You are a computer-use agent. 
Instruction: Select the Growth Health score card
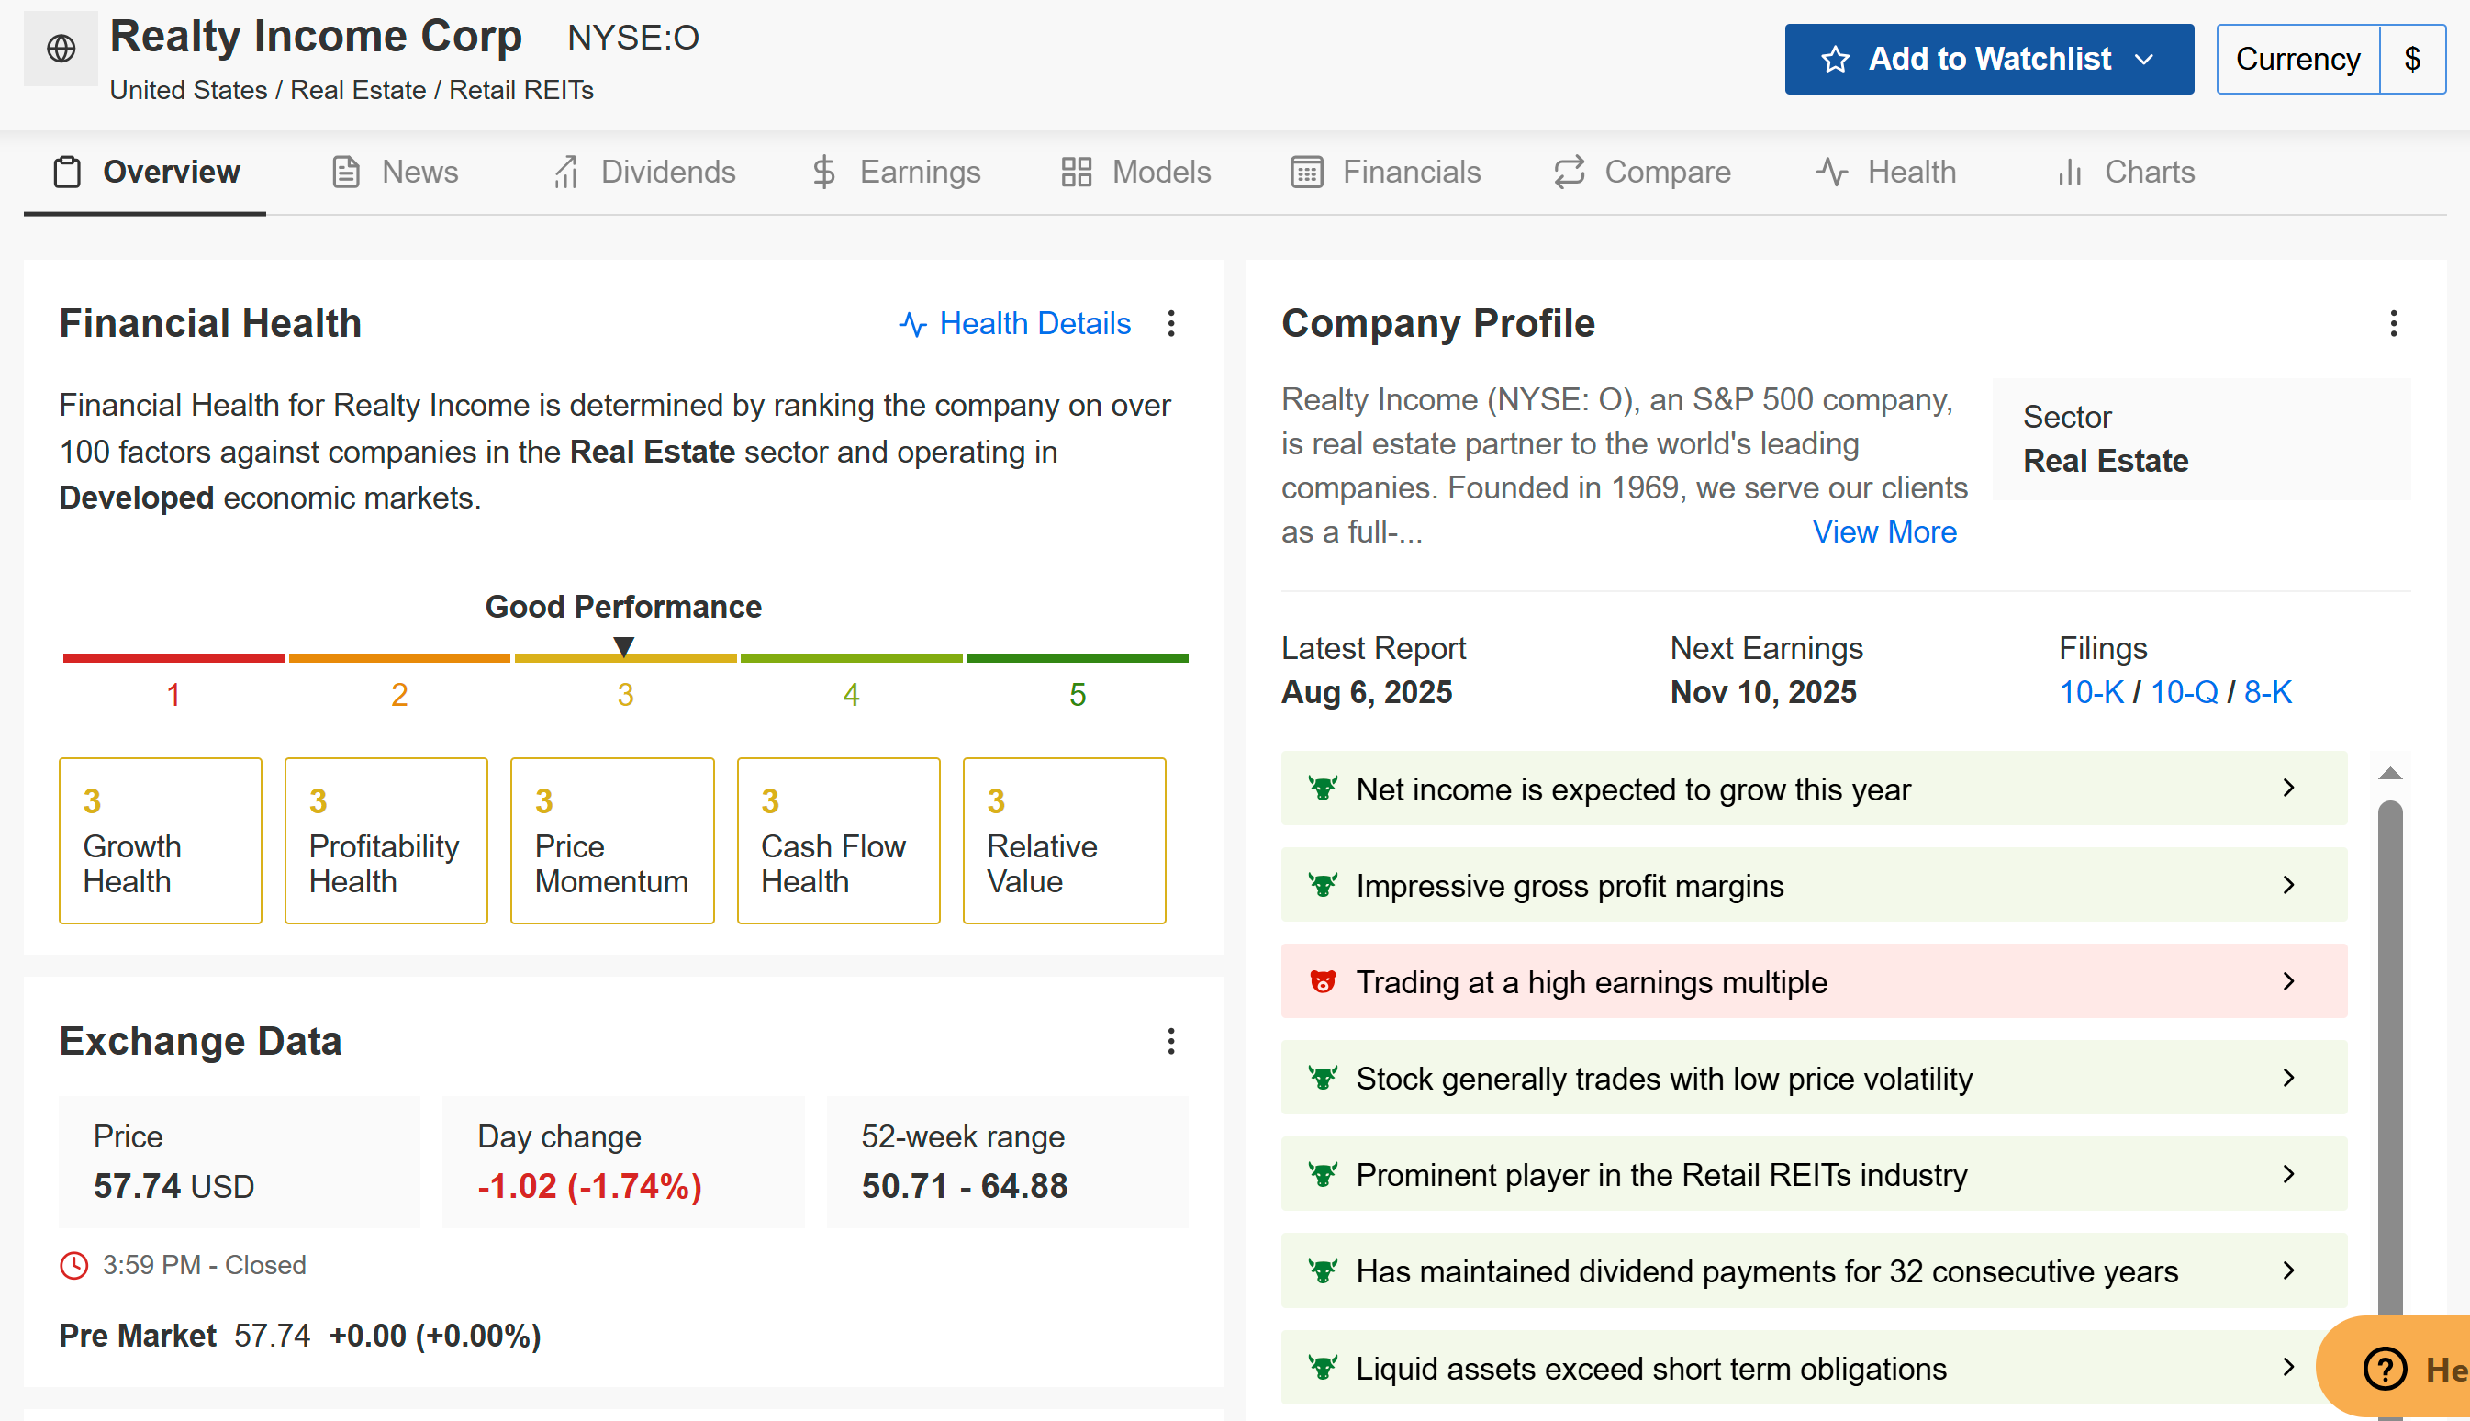[x=160, y=840]
